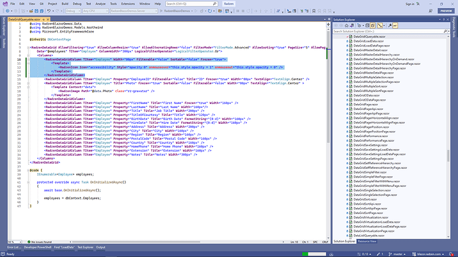Click the background task progress bar
Viewport: 458px width, 257px height.
click(x=314, y=254)
